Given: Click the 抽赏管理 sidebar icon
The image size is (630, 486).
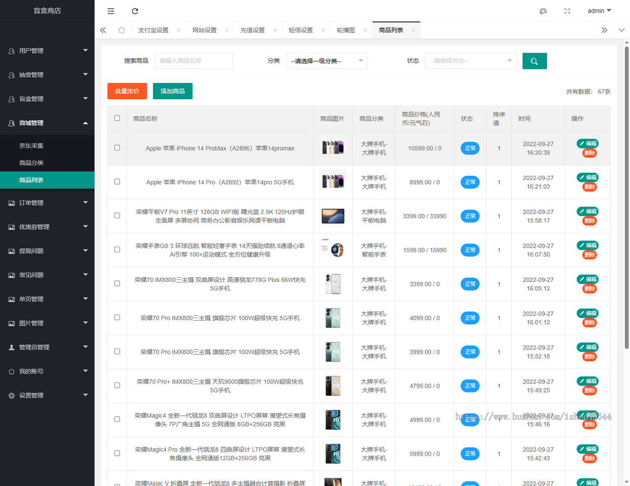Looking at the screenshot, I should [12, 75].
